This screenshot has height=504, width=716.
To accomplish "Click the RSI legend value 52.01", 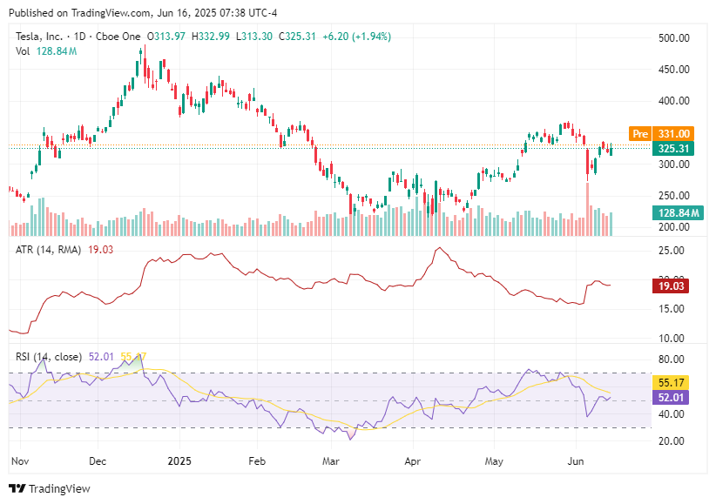I will pyautogui.click(x=101, y=357).
